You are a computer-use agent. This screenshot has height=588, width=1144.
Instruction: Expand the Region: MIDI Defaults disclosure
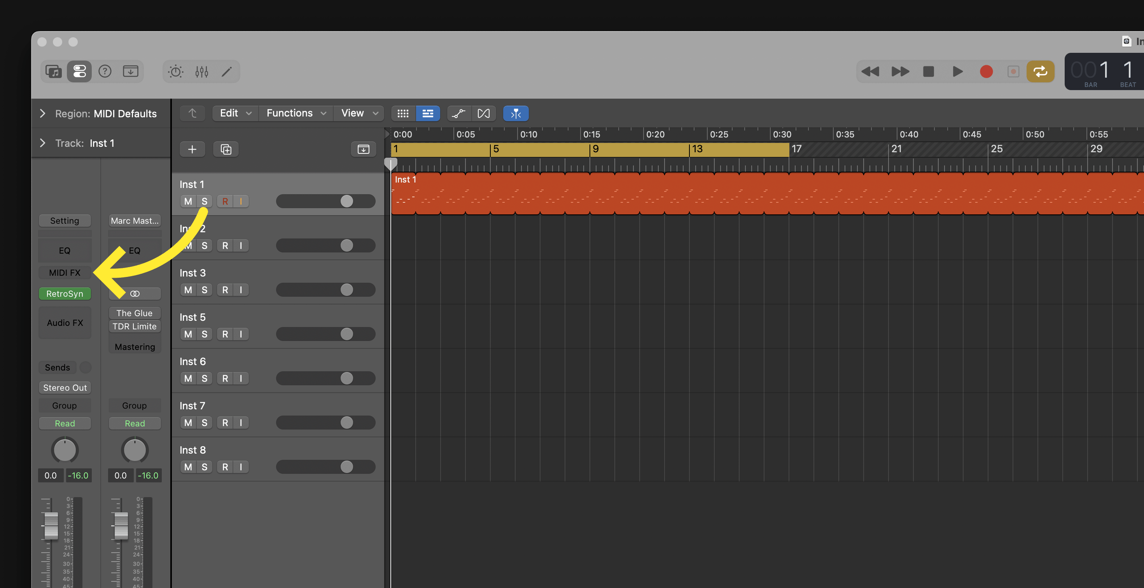click(43, 113)
